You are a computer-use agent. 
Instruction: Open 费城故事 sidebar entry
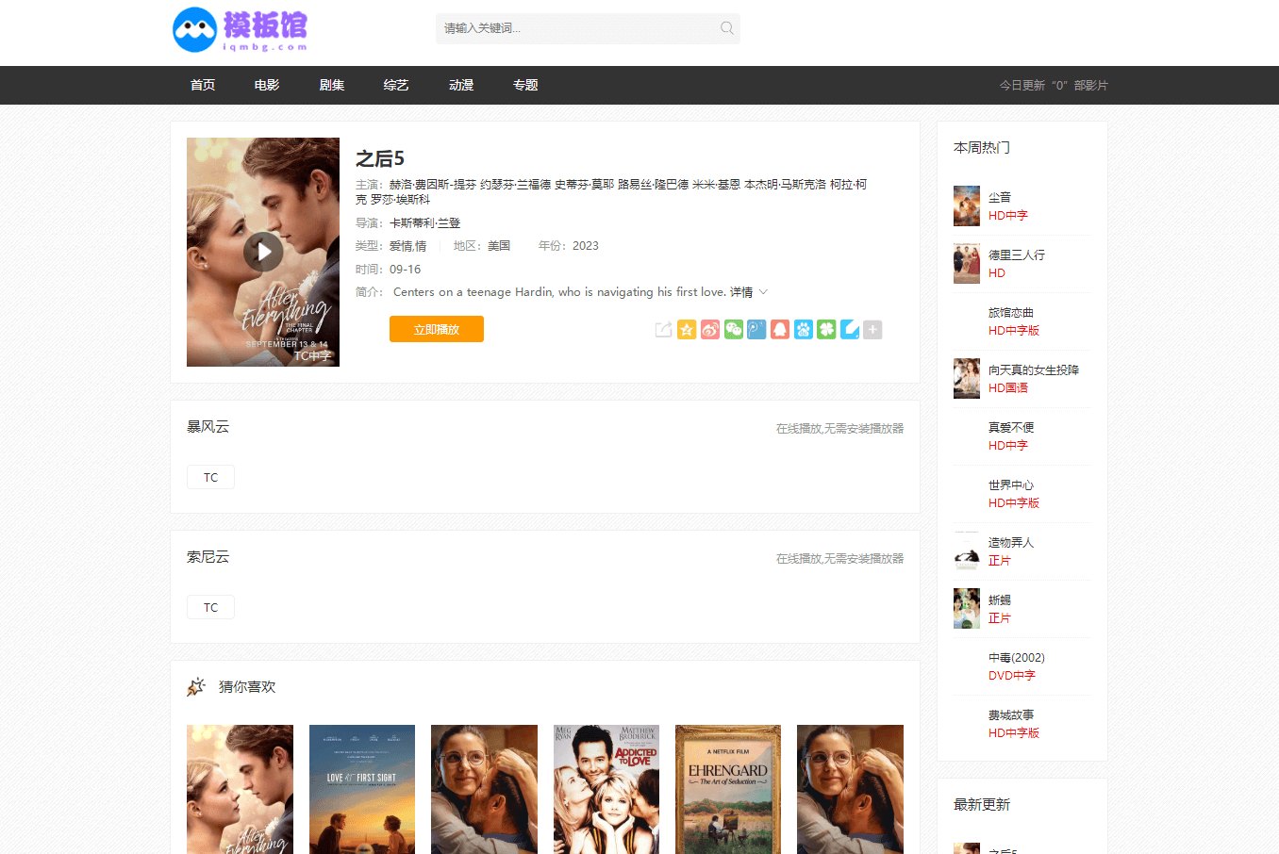tap(1011, 714)
